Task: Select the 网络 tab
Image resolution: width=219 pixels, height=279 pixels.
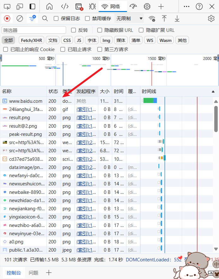Action: pos(113,7)
